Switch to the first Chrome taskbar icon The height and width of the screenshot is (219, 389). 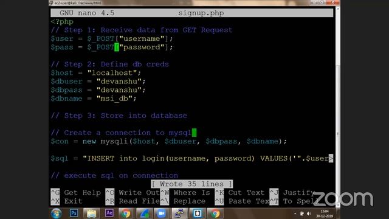pos(126,214)
